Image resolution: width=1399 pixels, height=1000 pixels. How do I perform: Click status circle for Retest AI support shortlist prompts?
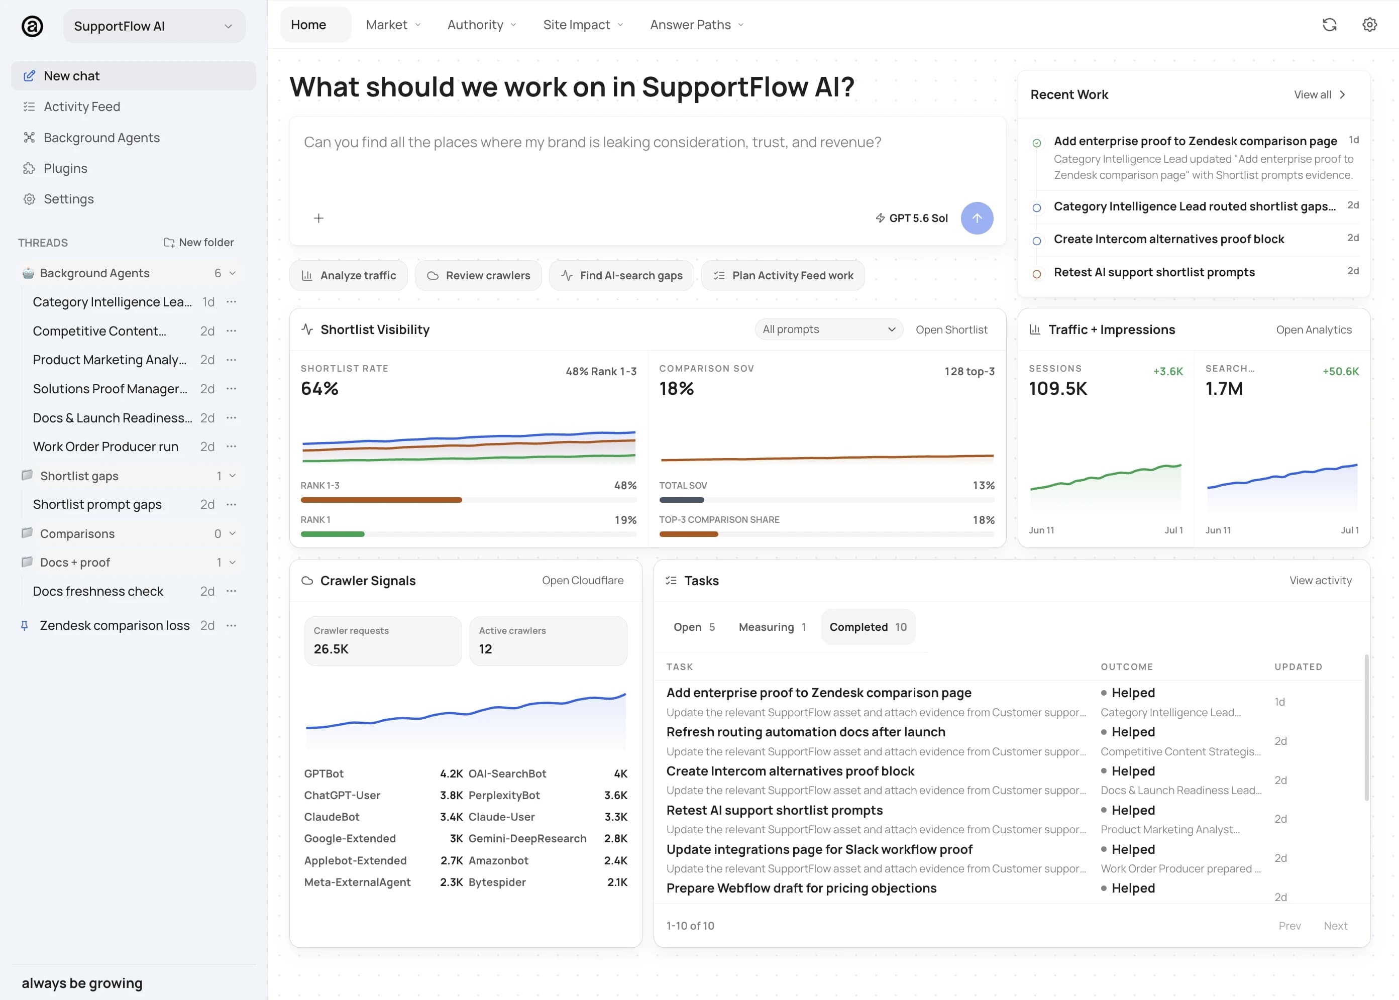(1037, 274)
